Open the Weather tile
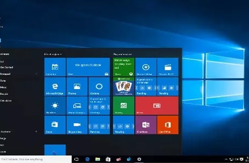This screenshot has width=249, height=163. (55, 106)
